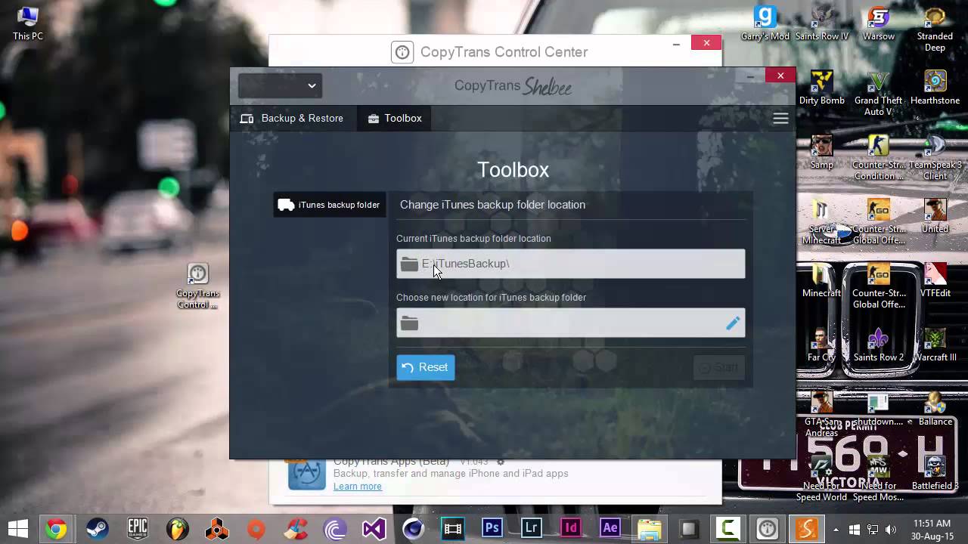
Task: Click the dimmed Start button
Action: click(718, 368)
